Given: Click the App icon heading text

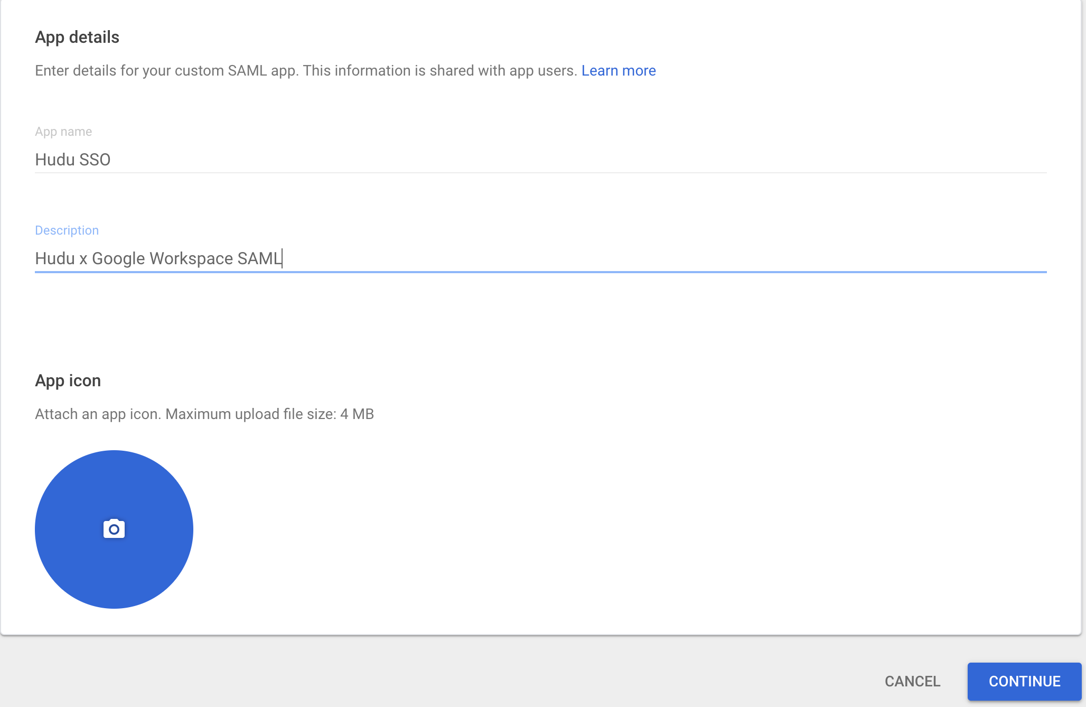Looking at the screenshot, I should coord(68,380).
